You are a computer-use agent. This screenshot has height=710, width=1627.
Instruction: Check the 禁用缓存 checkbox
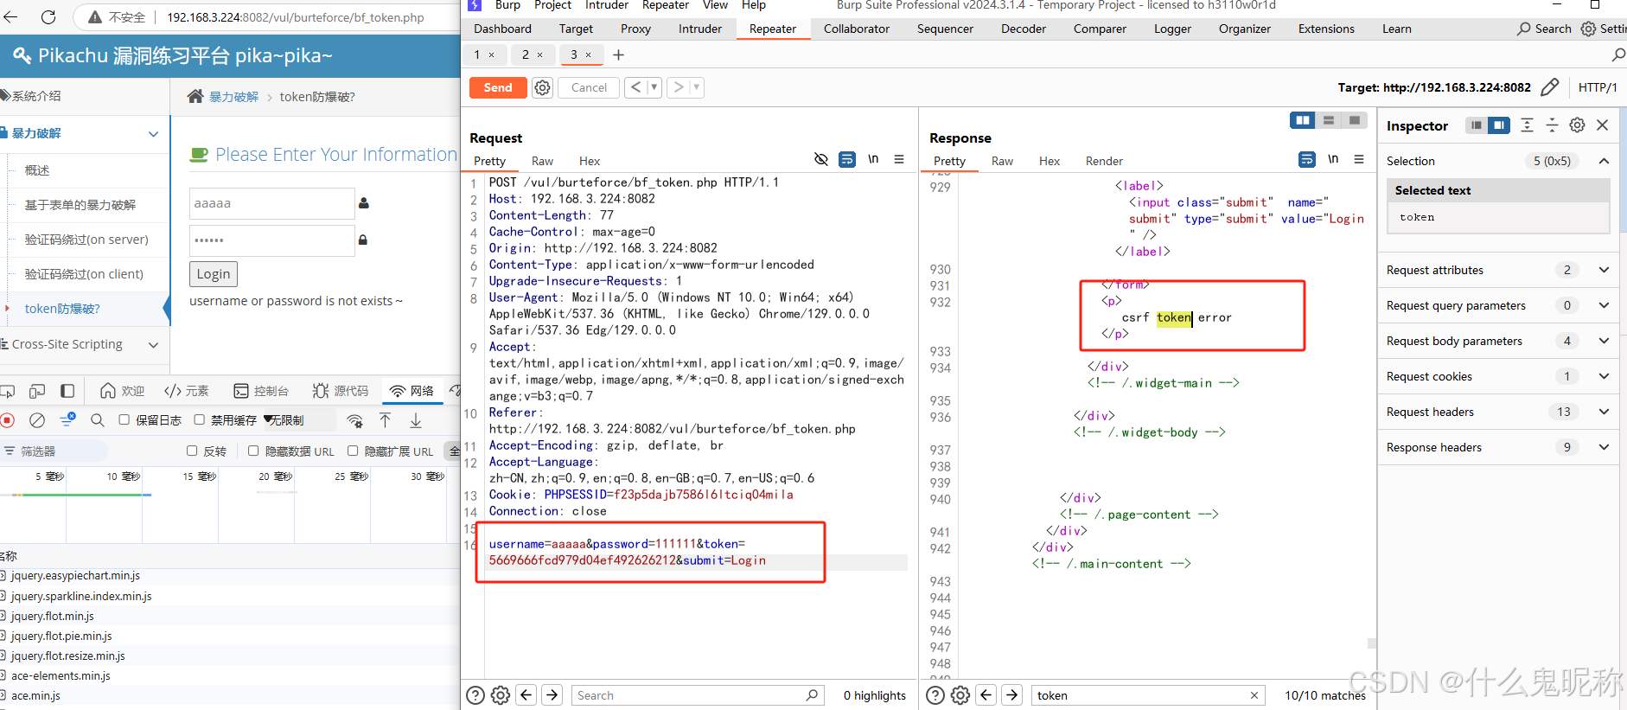[199, 419]
